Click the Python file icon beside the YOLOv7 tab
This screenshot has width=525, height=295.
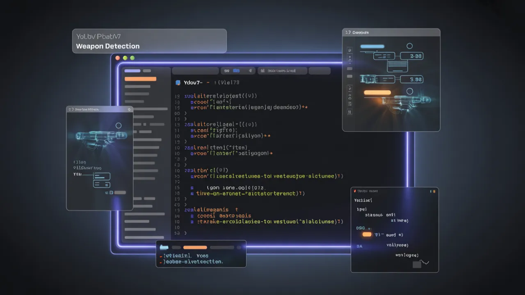coord(178,82)
